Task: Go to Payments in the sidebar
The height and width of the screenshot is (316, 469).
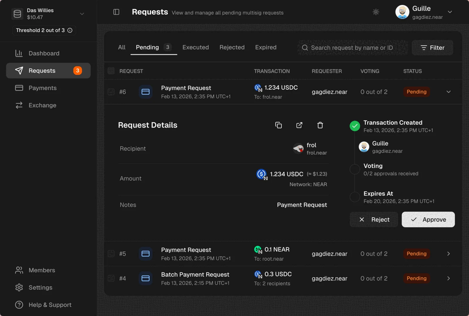Action: coord(48,88)
